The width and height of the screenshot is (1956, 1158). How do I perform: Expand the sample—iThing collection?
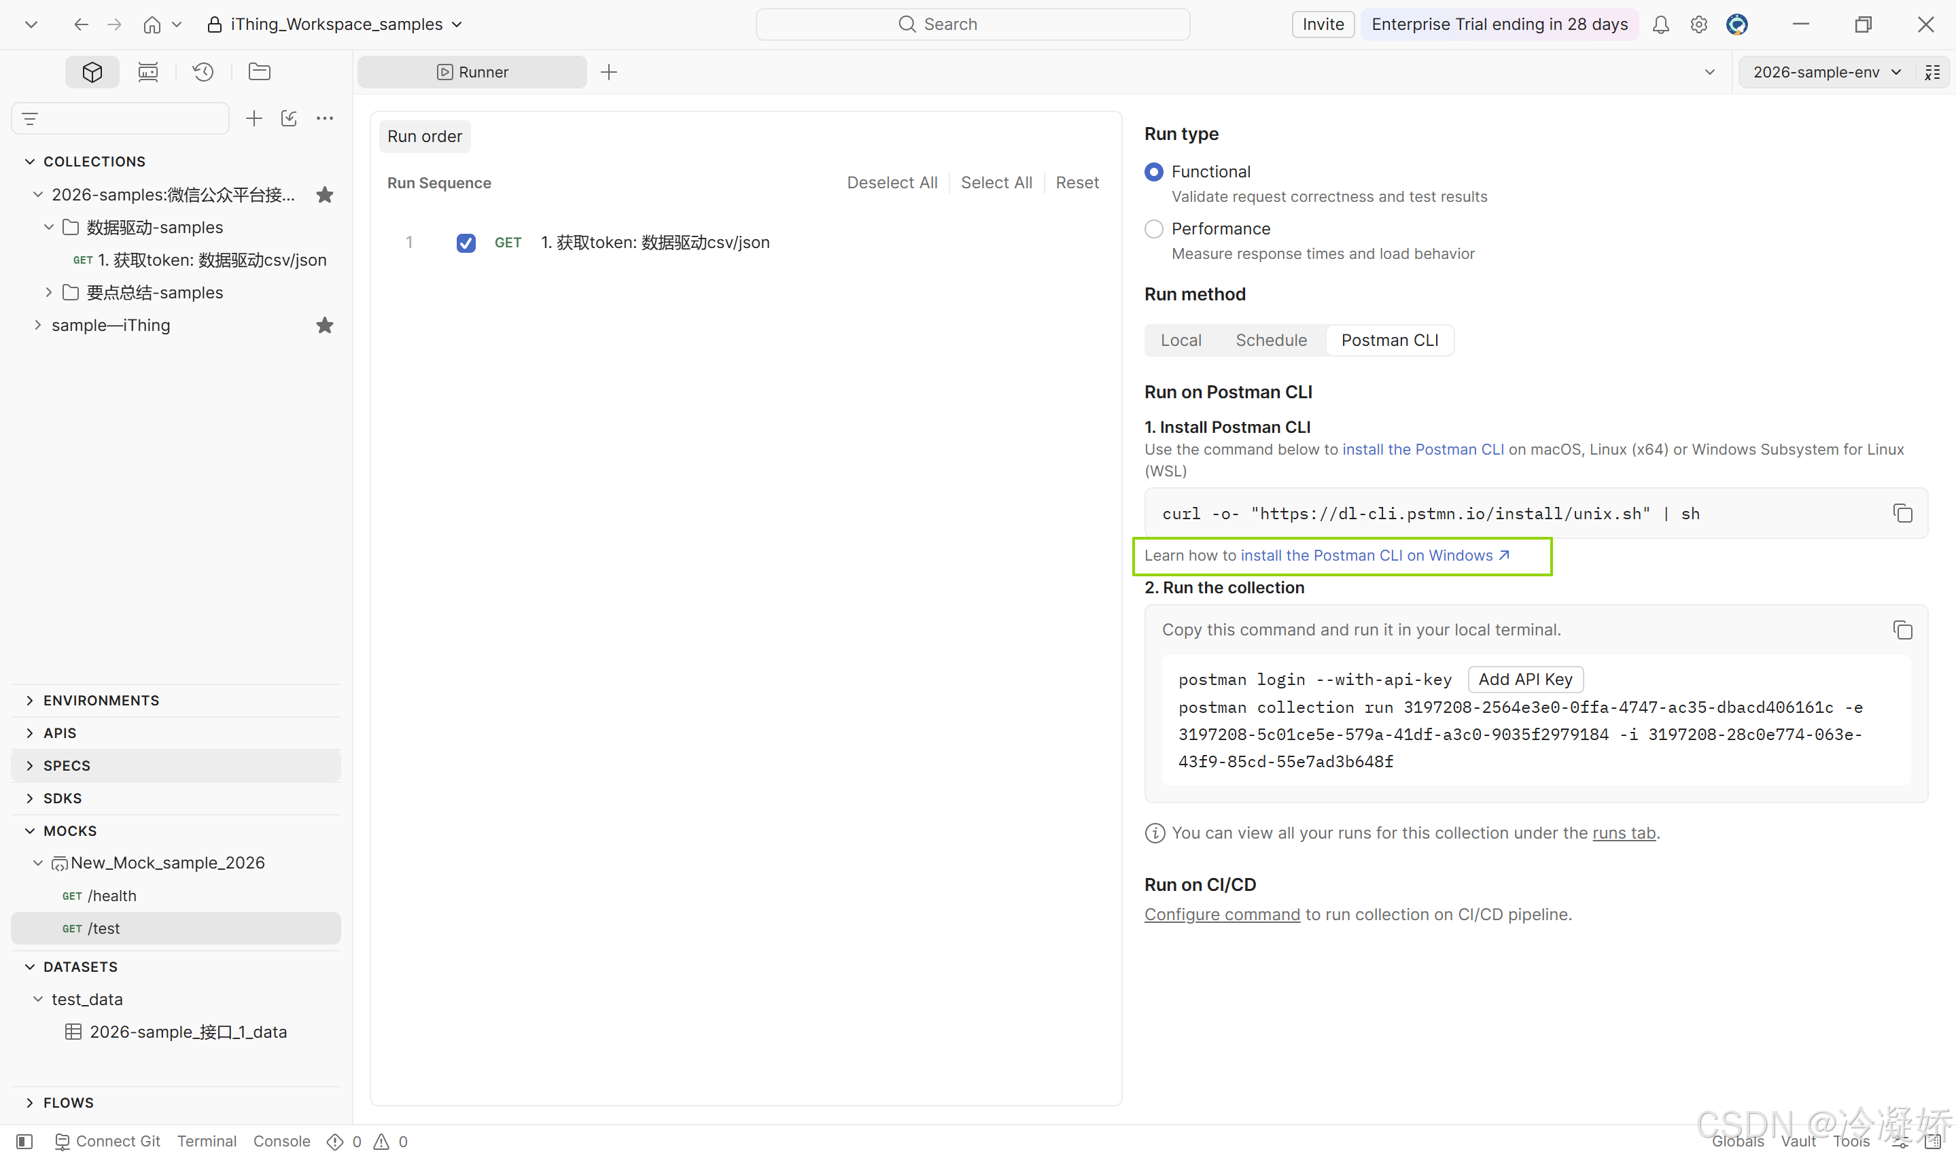pos(37,325)
